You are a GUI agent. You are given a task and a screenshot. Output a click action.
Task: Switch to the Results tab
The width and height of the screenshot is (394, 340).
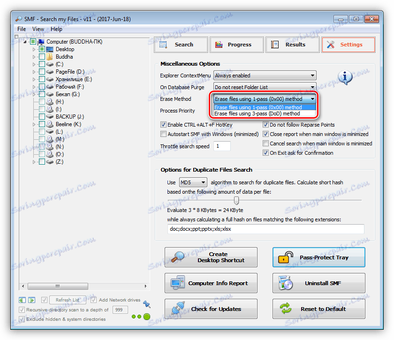(293, 45)
